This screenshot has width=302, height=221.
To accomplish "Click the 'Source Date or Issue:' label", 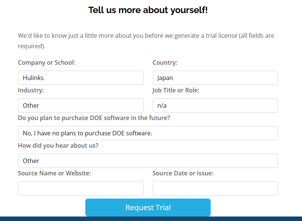I will tap(183, 173).
